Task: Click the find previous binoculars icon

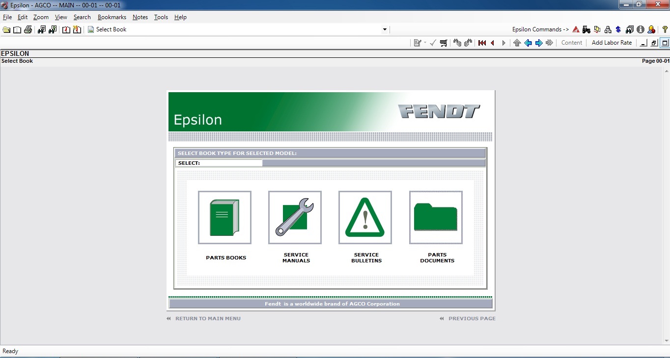Action: [457, 43]
